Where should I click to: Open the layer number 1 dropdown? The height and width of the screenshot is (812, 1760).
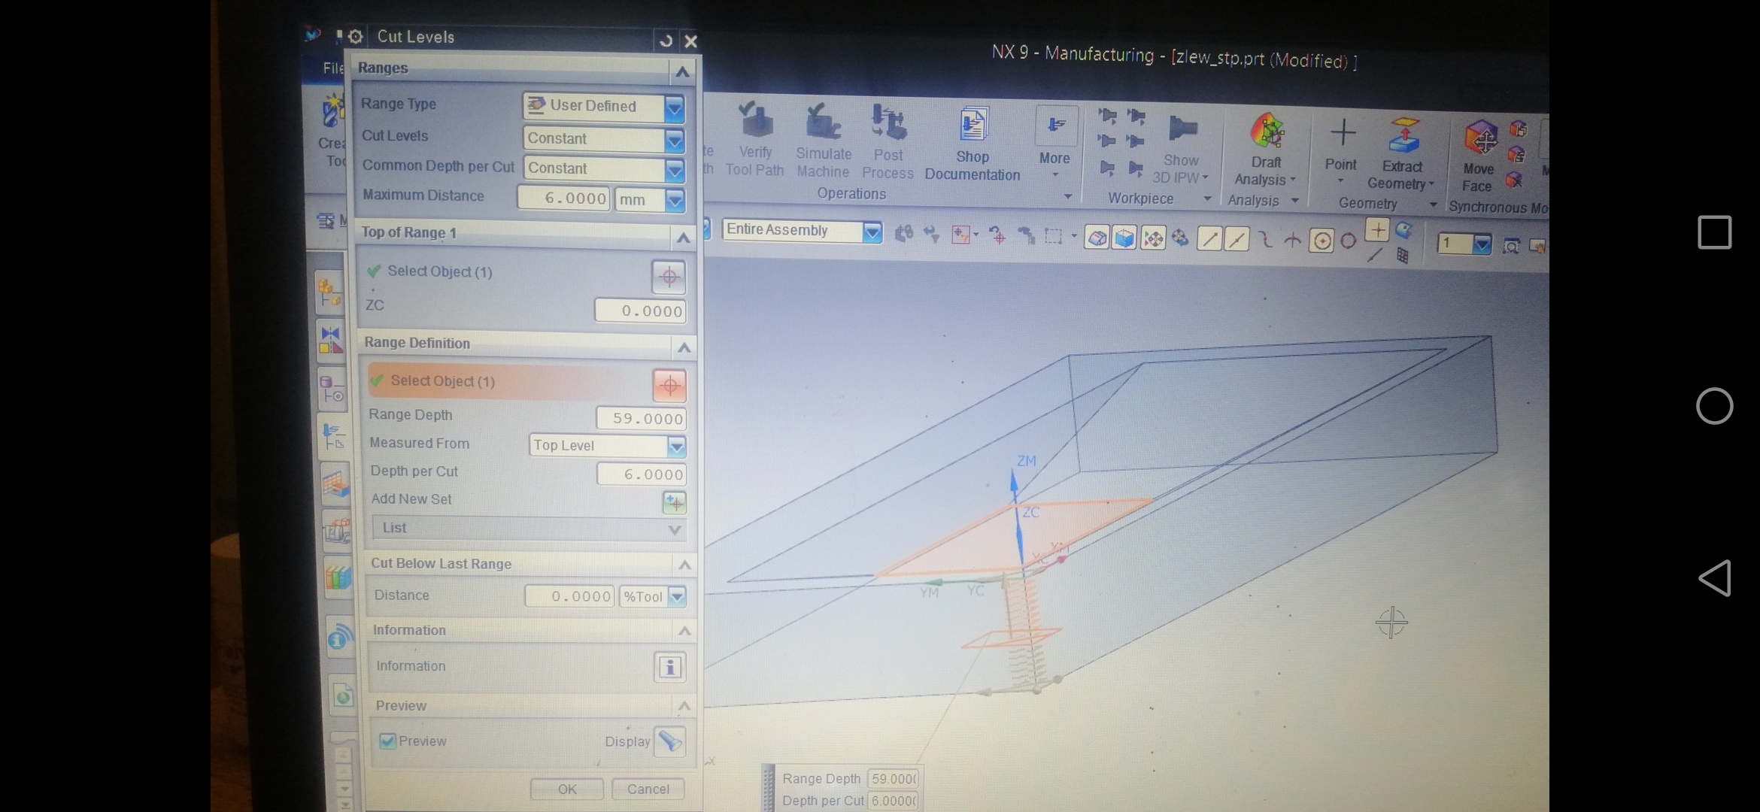(x=1482, y=244)
